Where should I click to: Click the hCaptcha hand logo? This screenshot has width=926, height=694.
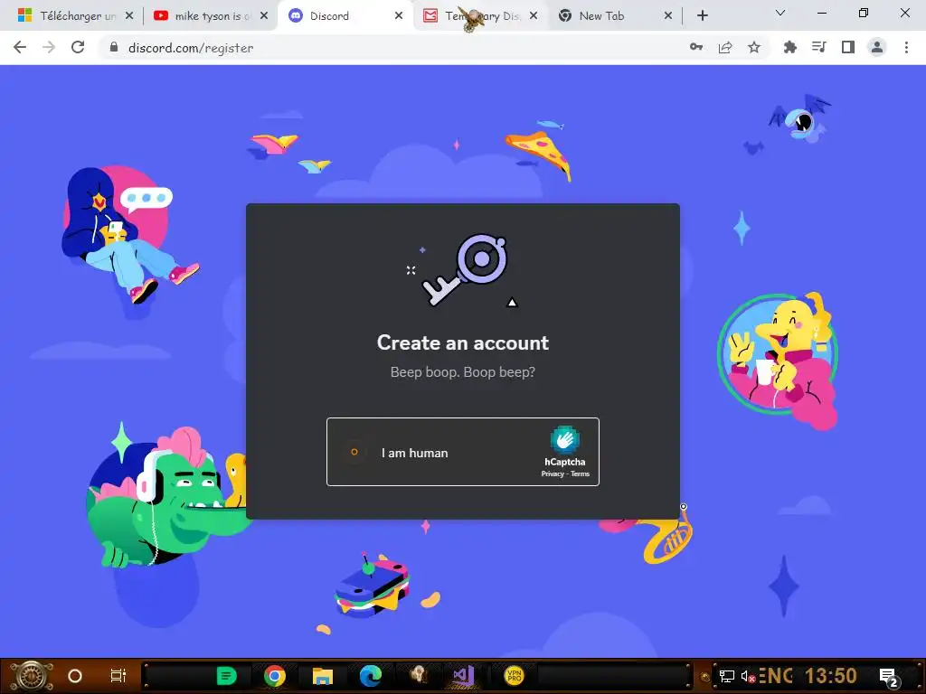pyautogui.click(x=564, y=440)
